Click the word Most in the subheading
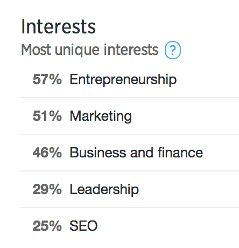Image resolution: width=239 pixels, height=248 pixels. click(36, 50)
